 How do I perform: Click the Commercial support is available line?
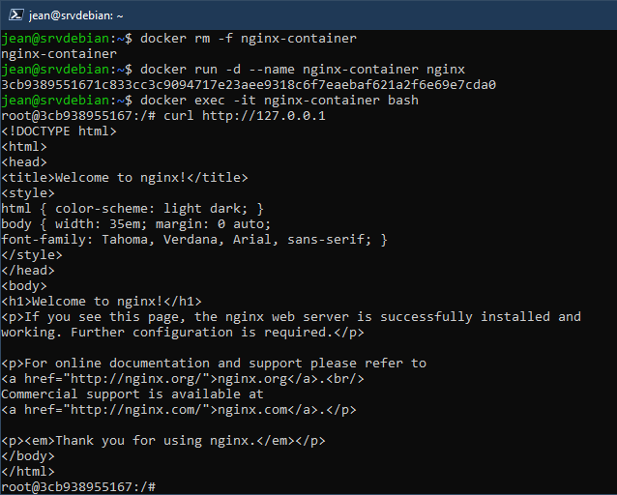pos(132,394)
